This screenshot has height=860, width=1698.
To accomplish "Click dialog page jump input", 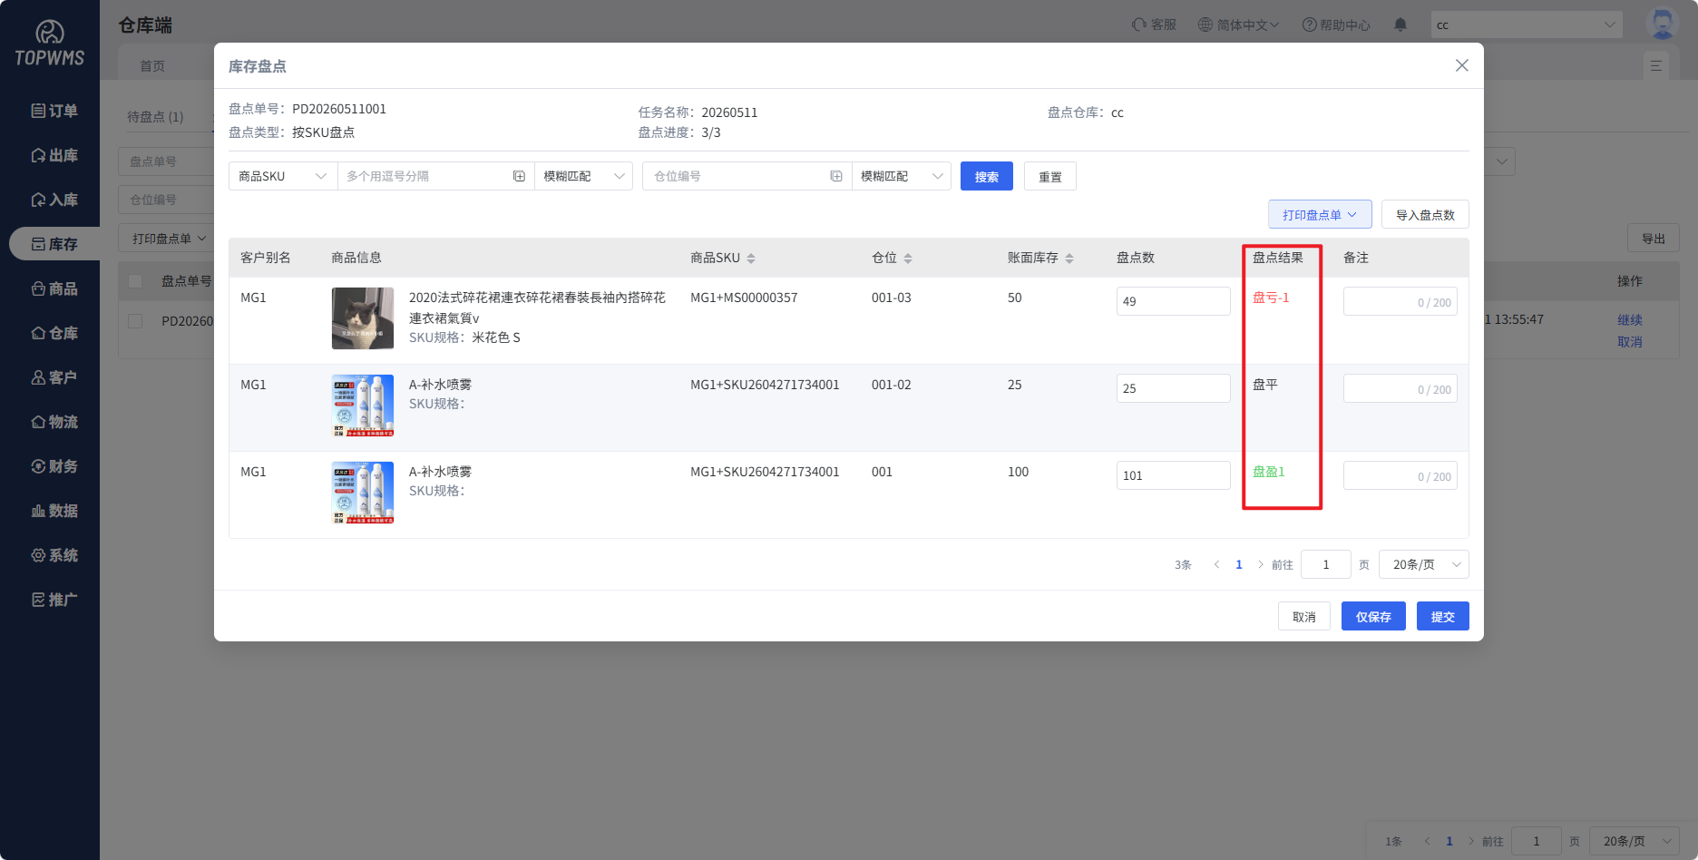I will click(x=1326, y=564).
